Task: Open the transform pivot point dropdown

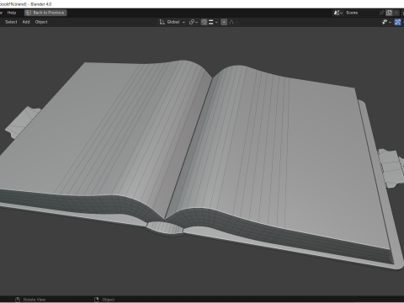Action: coord(194,22)
